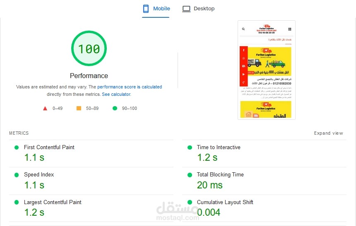Click the orange square 50–89 legend icon

click(79, 108)
